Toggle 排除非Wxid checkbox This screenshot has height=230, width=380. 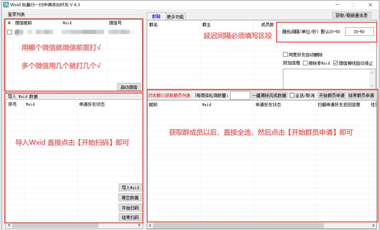[x=305, y=63]
